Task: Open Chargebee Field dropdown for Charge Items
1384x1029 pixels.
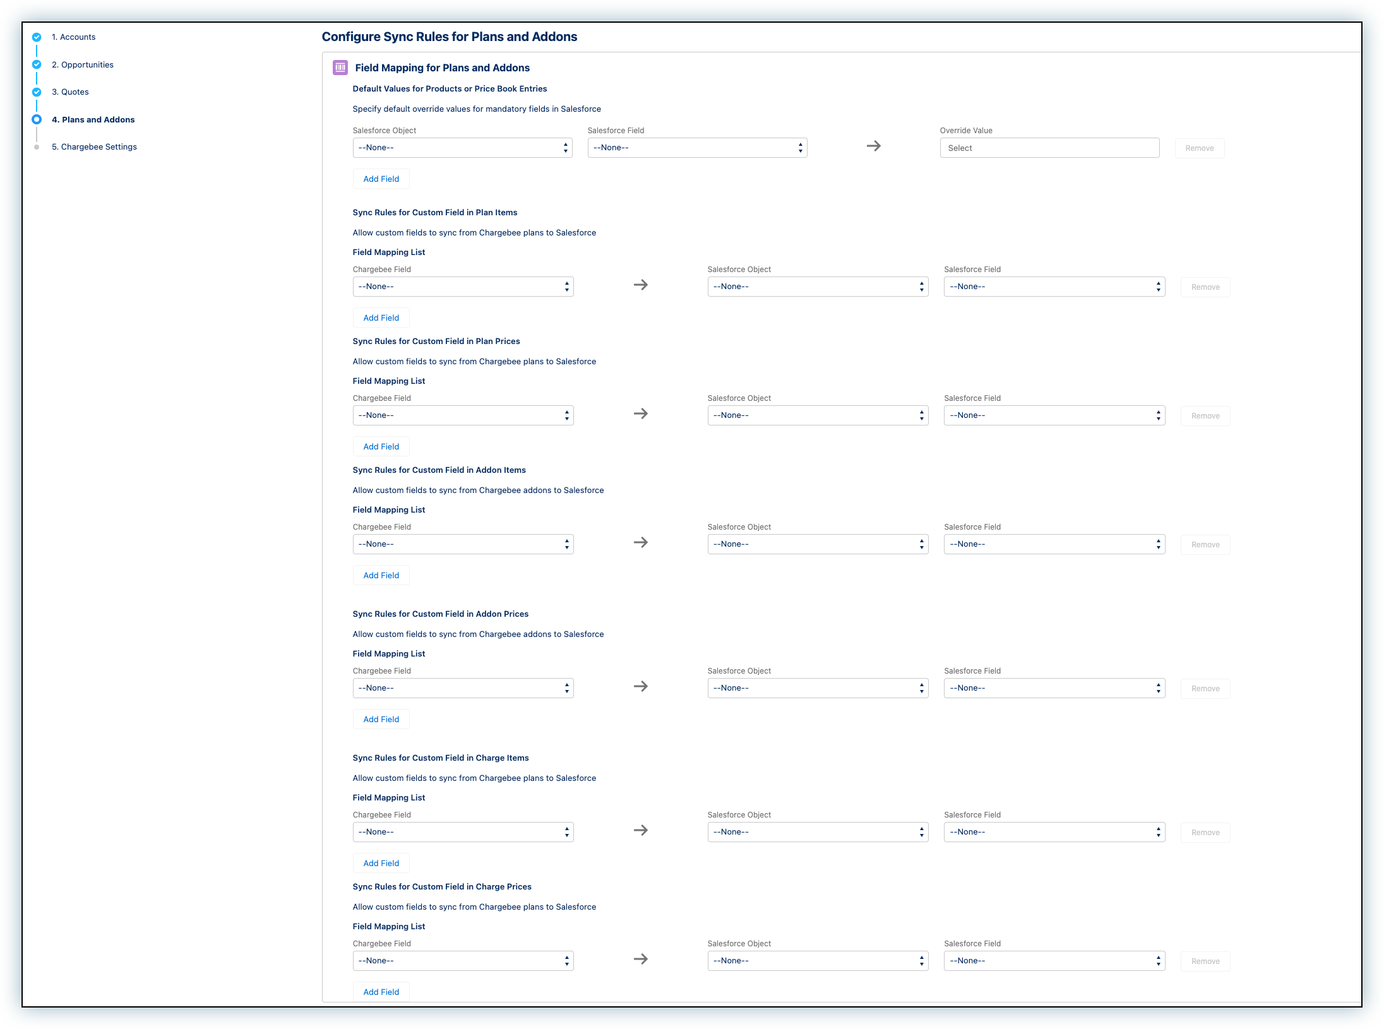Action: pyautogui.click(x=463, y=832)
